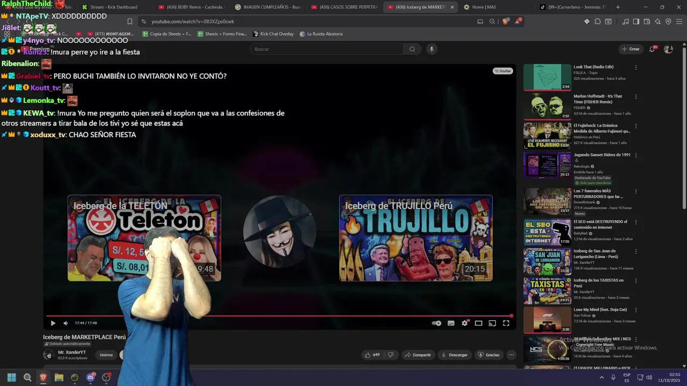Open options for El Fujishock video
The height and width of the screenshot is (386, 687).
coord(636,126)
